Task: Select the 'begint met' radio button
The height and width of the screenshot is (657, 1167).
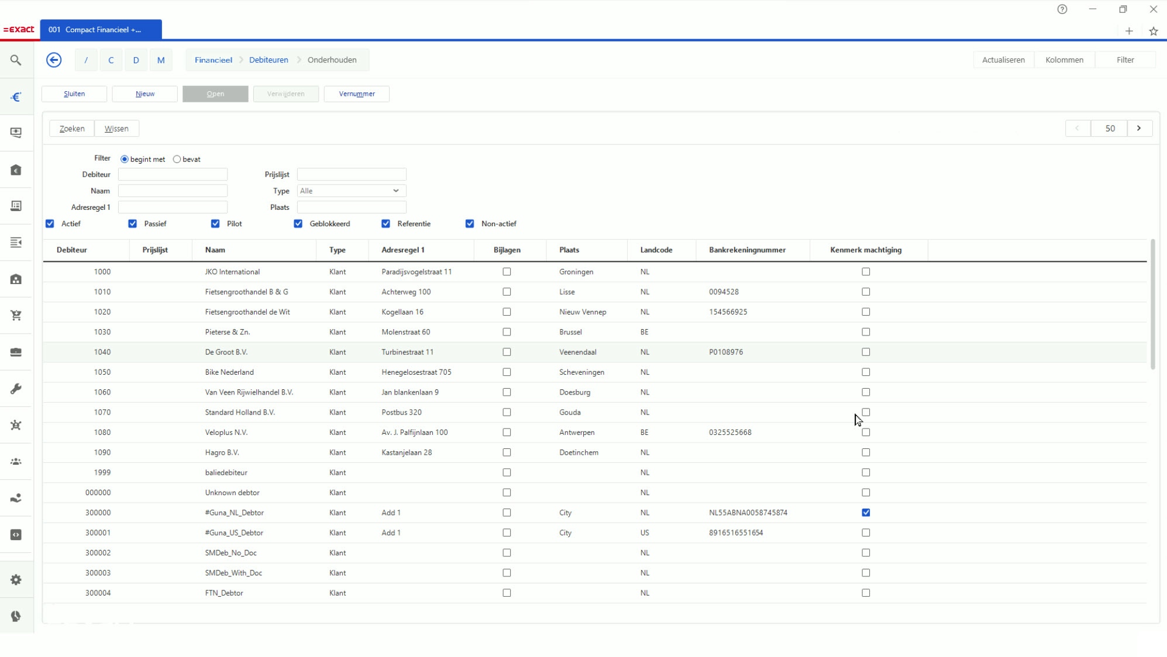Action: (125, 159)
